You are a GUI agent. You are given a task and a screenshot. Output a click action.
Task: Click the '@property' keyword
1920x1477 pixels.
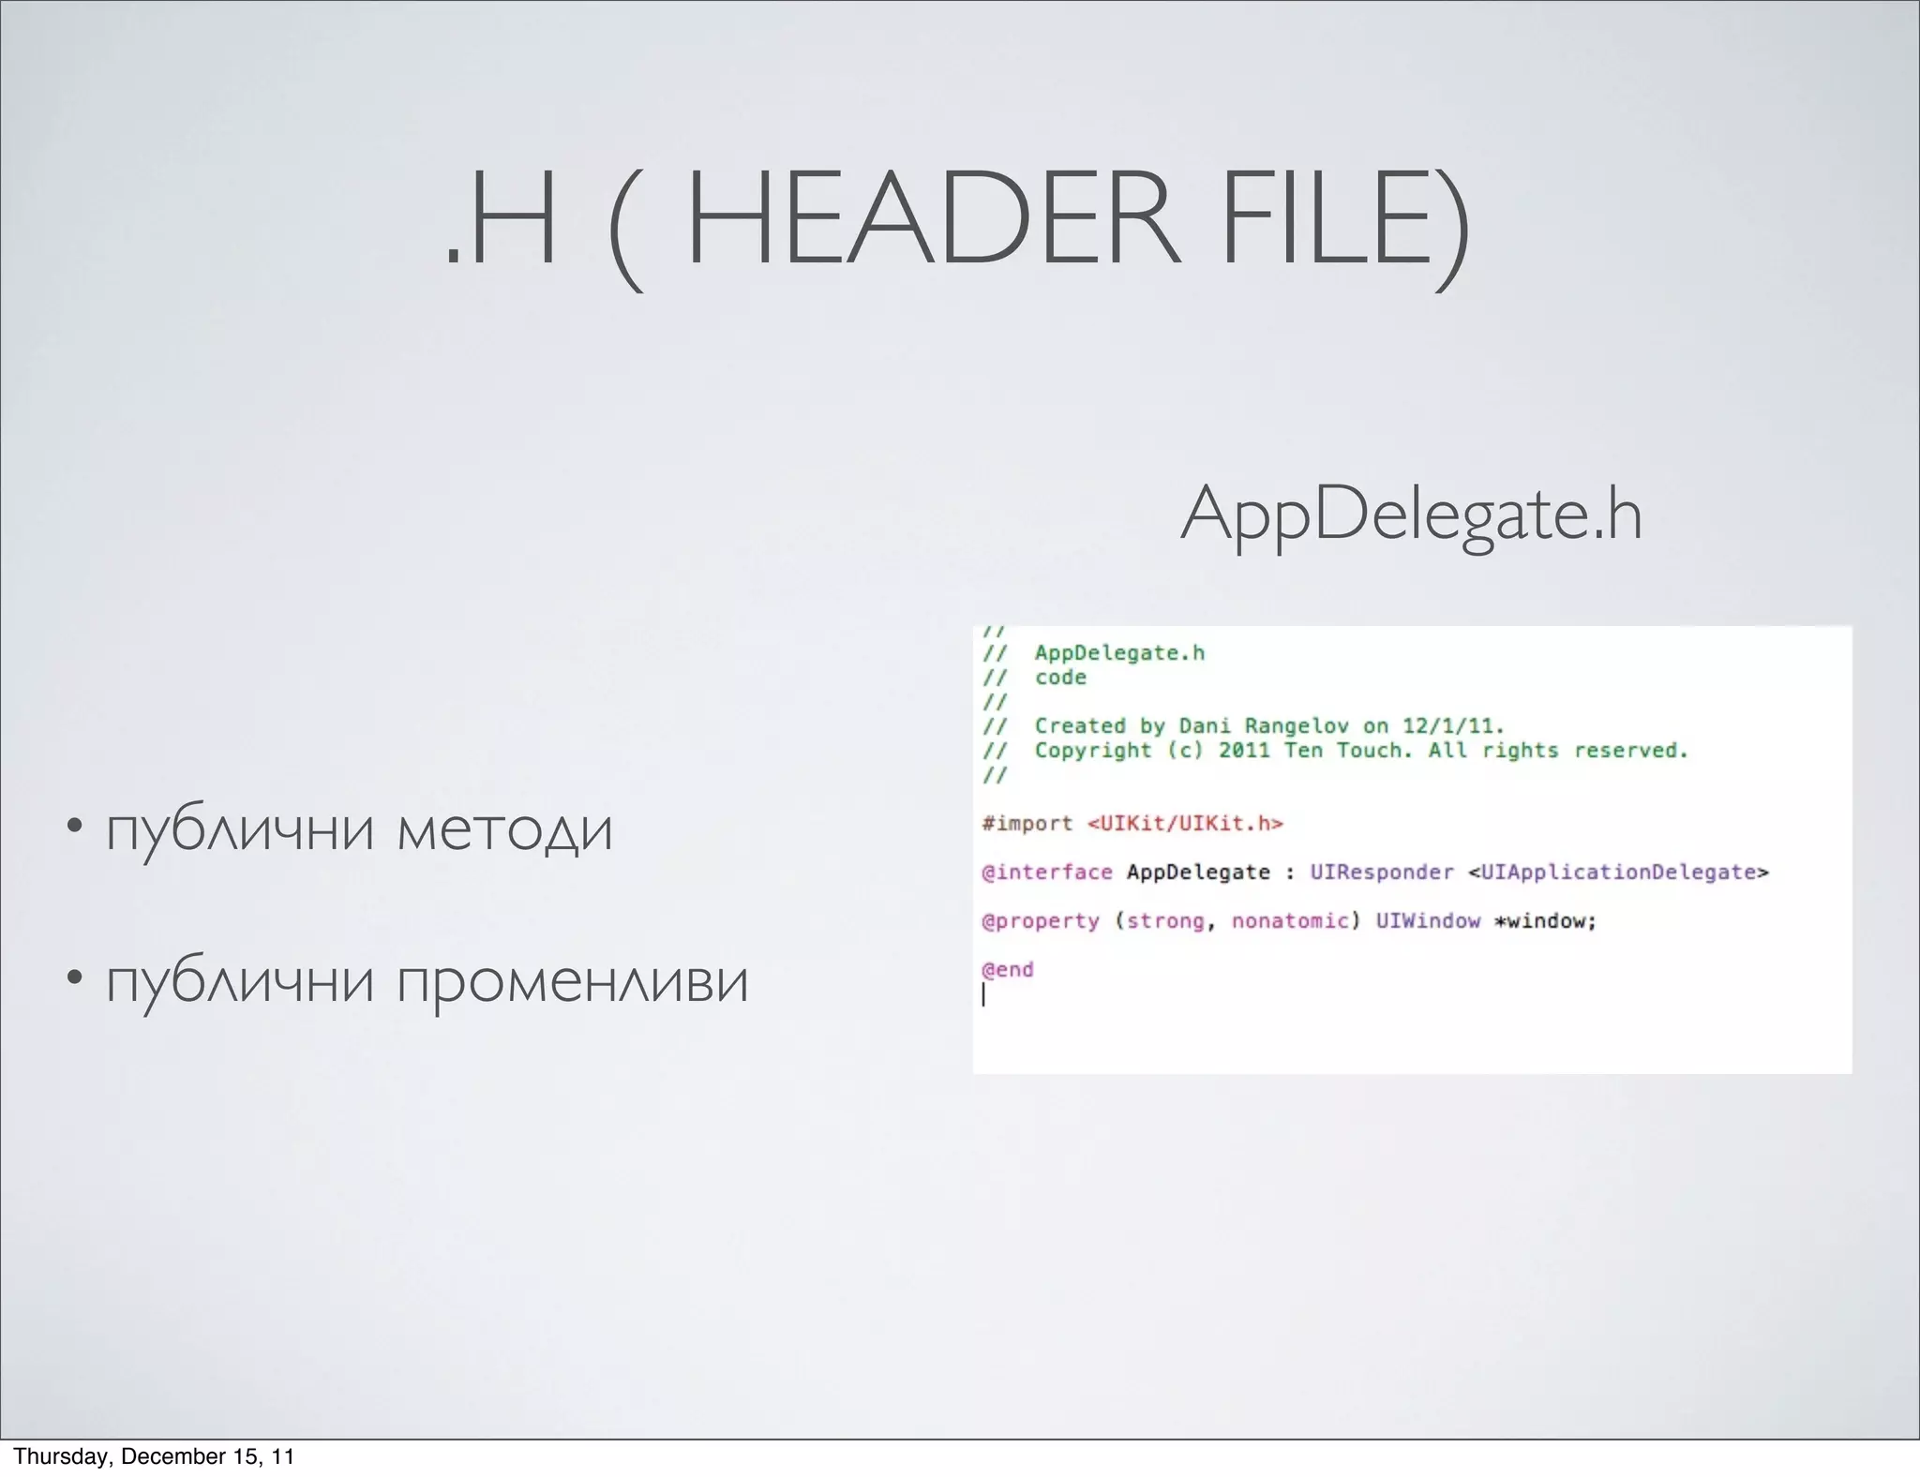point(1040,920)
